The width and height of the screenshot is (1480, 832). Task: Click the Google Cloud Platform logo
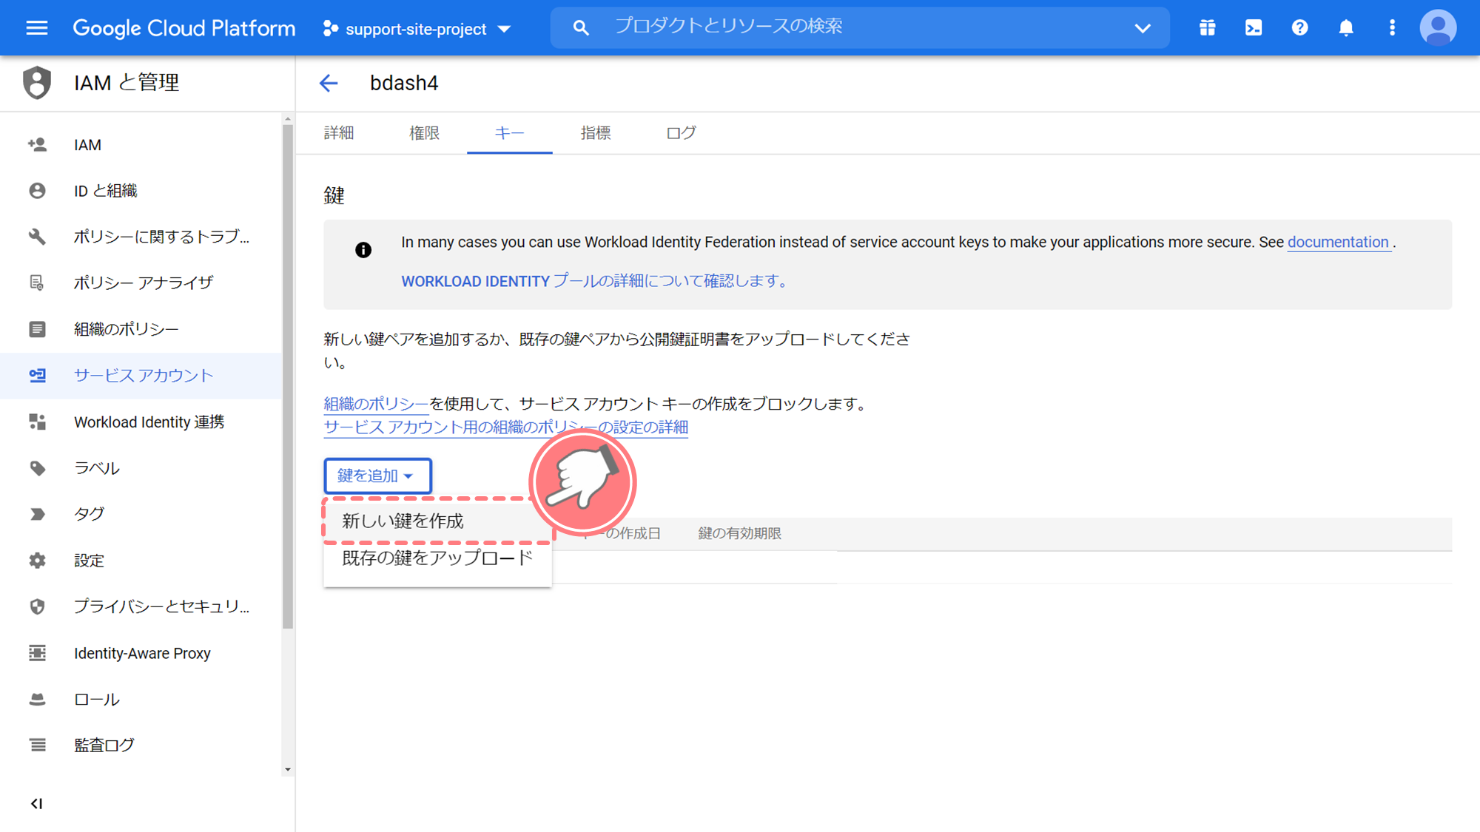[x=184, y=28]
